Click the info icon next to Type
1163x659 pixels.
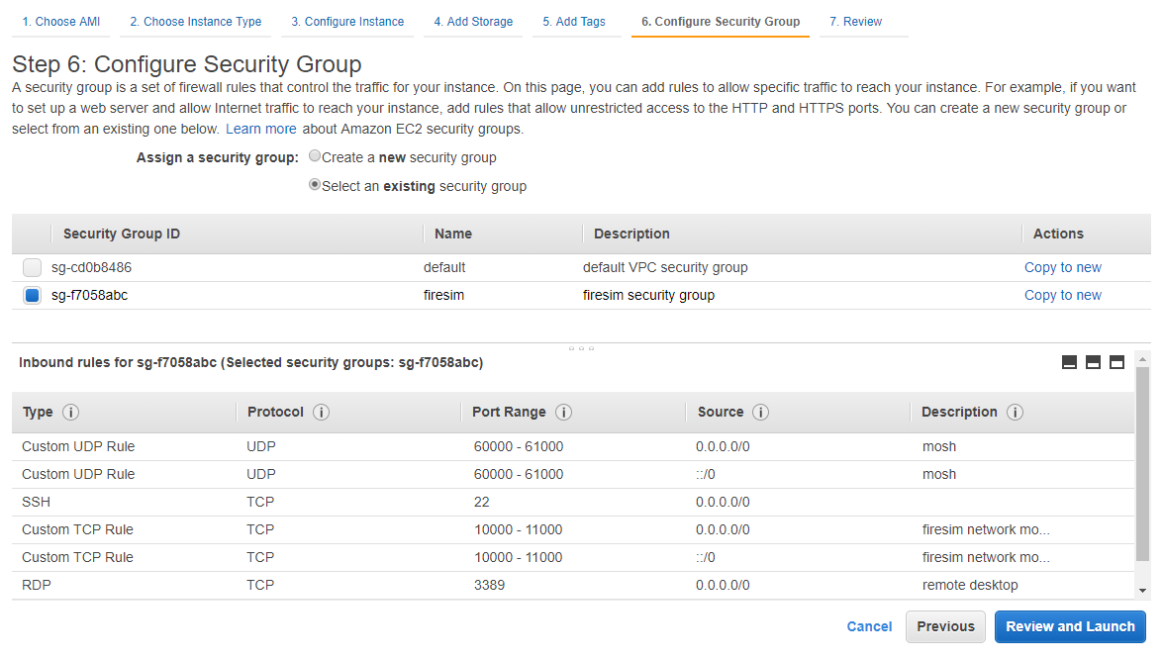pyautogui.click(x=70, y=413)
